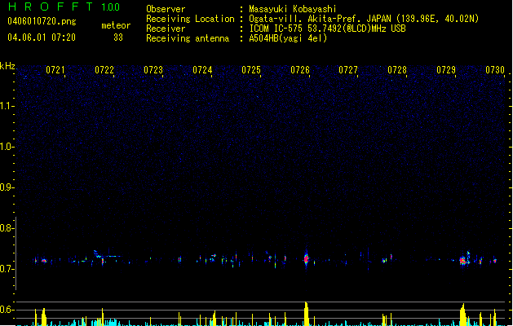Click the 0725 time marker

(x=251, y=70)
